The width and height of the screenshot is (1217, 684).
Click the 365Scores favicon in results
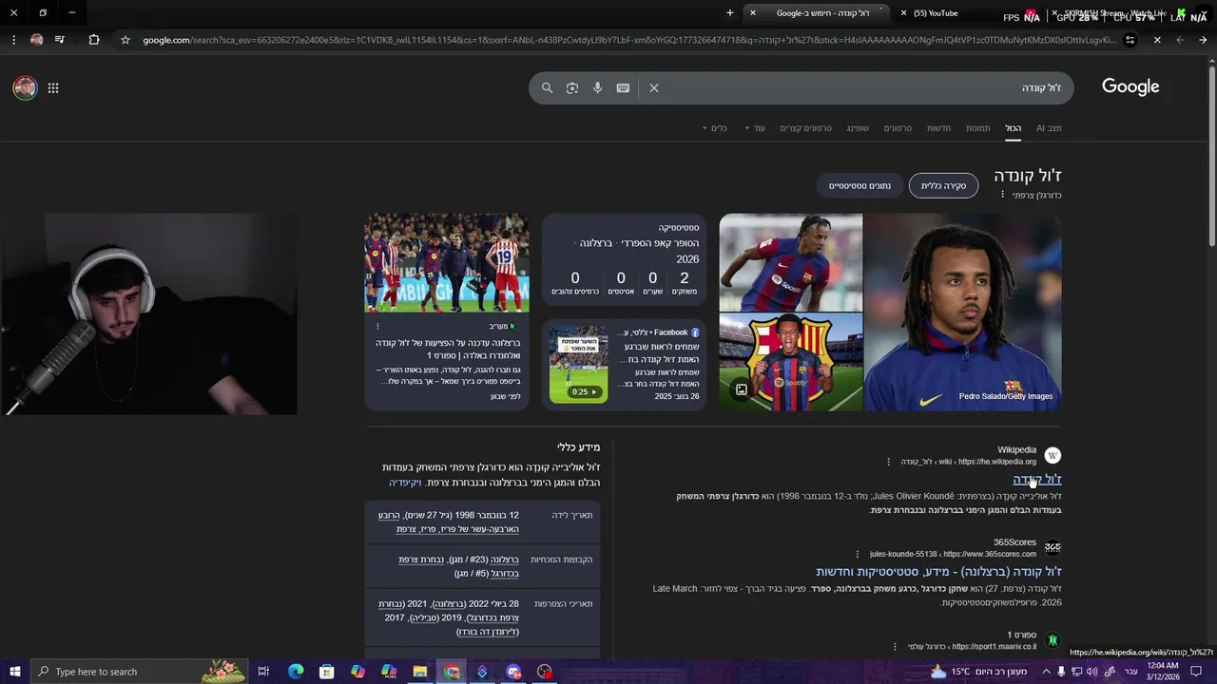1053,548
